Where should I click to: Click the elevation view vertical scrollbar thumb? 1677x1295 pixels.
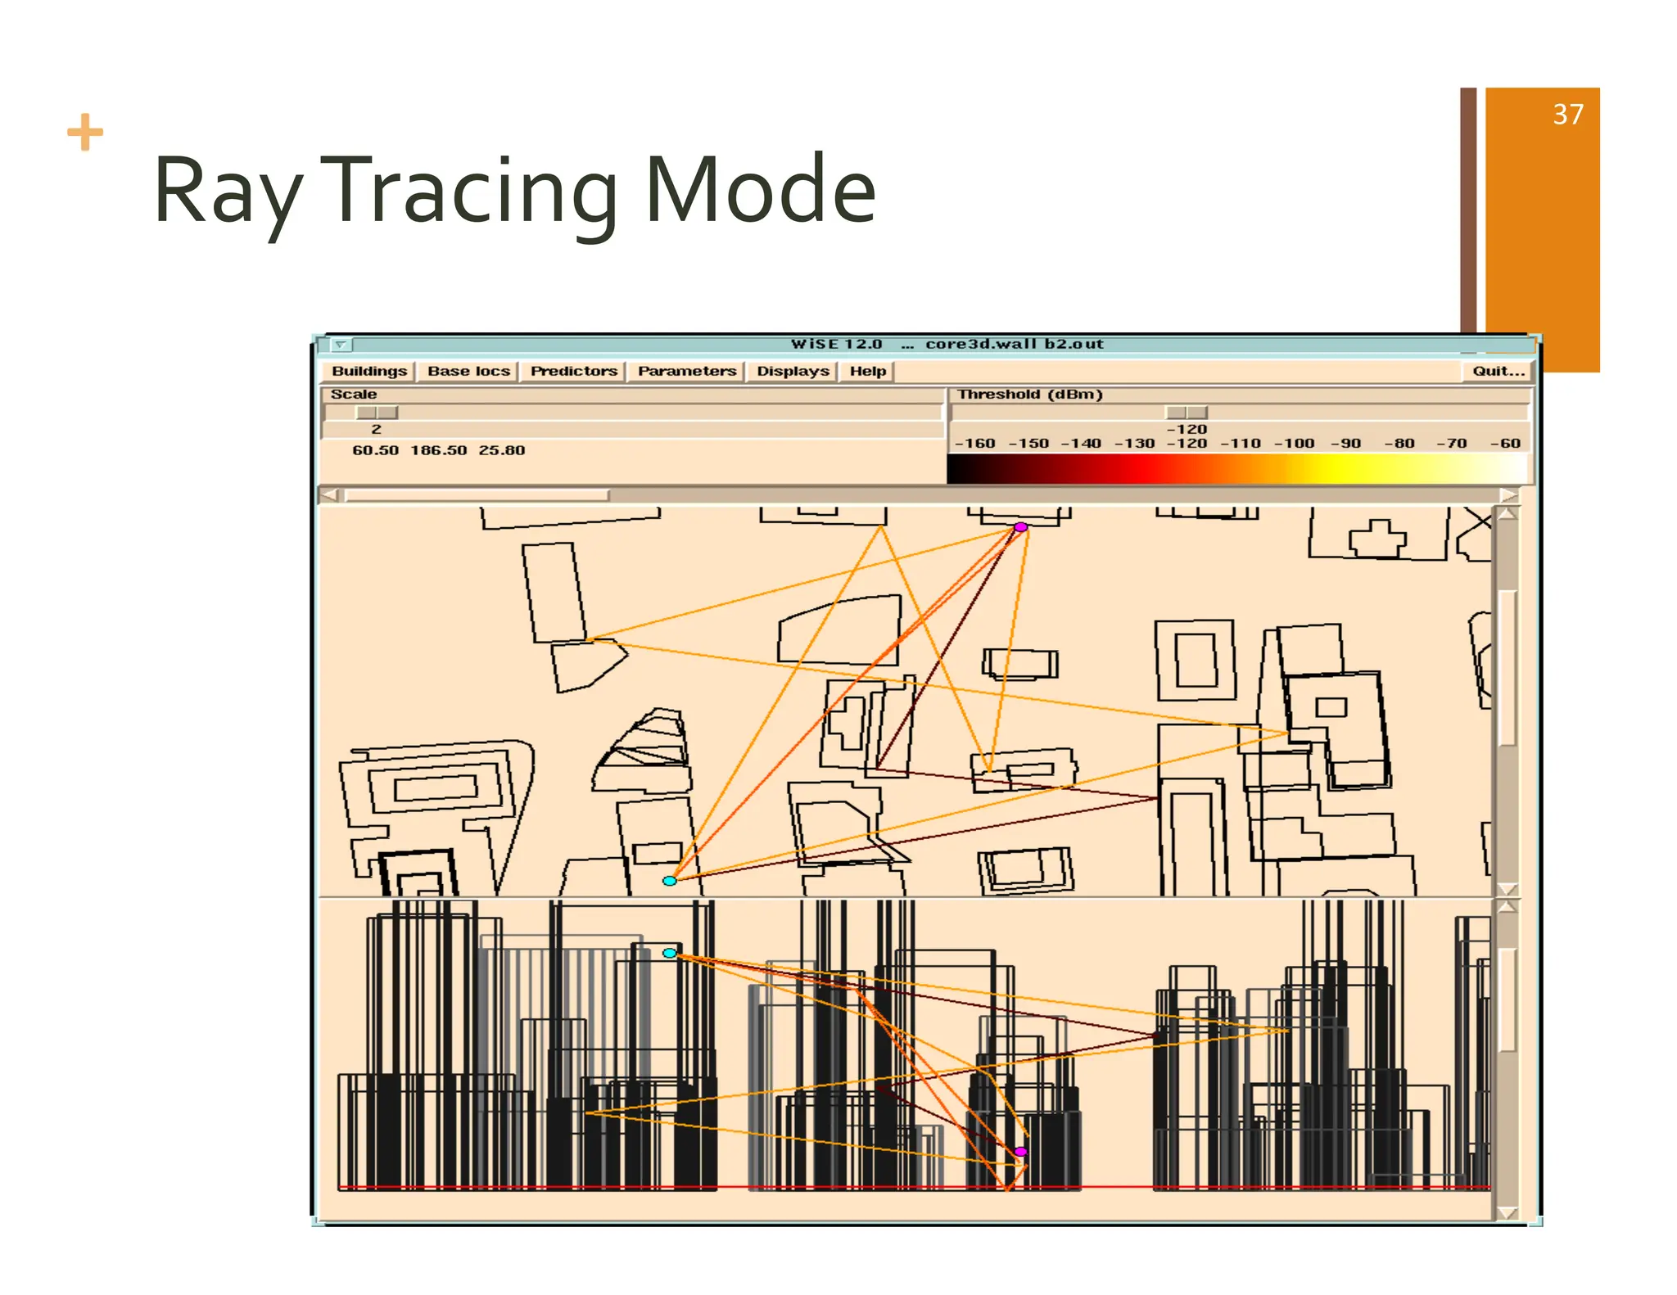pos(1507,1000)
